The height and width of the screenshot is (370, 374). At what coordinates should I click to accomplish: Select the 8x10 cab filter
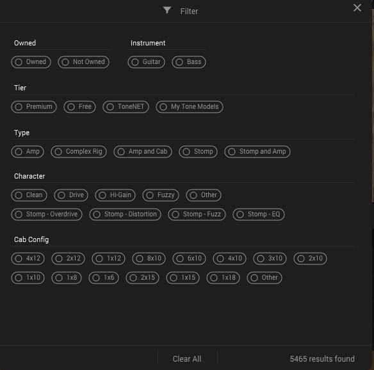(x=149, y=259)
